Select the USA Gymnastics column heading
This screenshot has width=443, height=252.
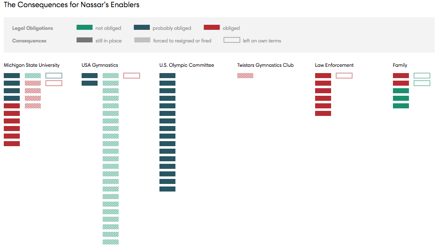pyautogui.click(x=100, y=65)
